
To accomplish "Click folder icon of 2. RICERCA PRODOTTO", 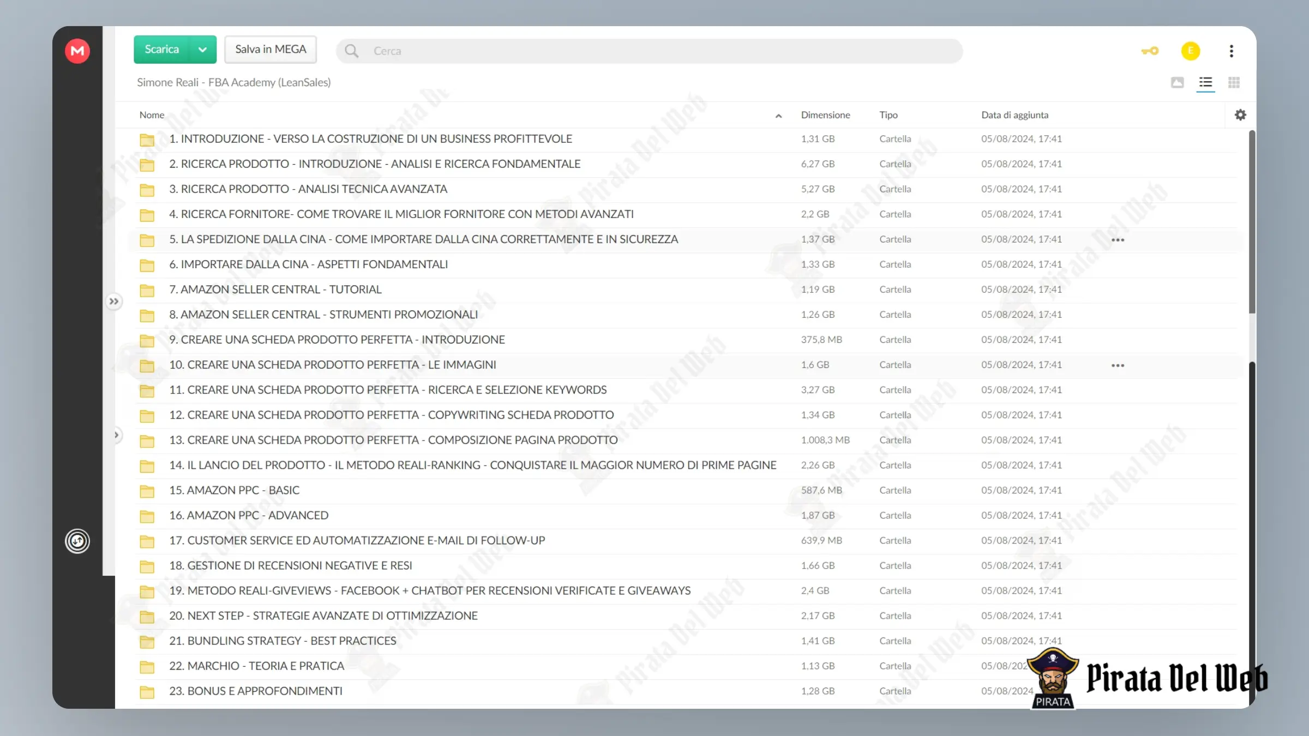I will pyautogui.click(x=147, y=165).
